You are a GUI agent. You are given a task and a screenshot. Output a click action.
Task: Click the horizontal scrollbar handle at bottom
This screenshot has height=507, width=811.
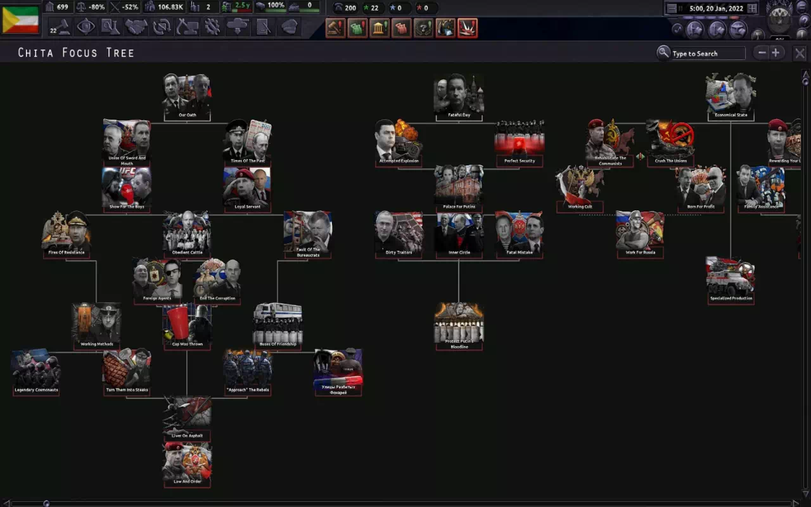click(x=46, y=504)
